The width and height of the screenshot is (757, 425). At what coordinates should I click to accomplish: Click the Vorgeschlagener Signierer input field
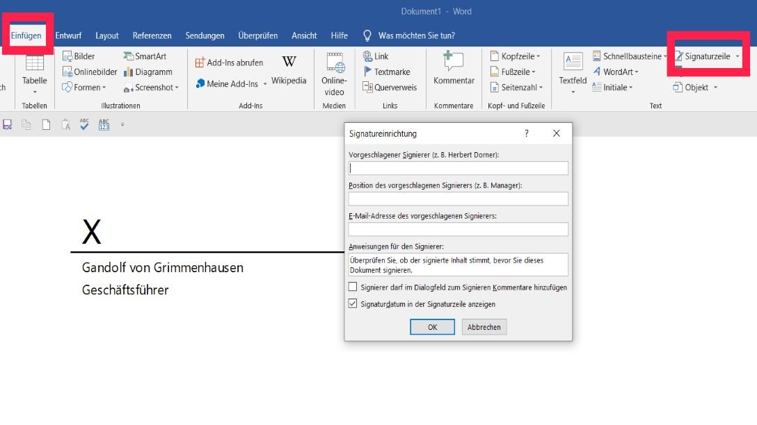click(x=458, y=168)
